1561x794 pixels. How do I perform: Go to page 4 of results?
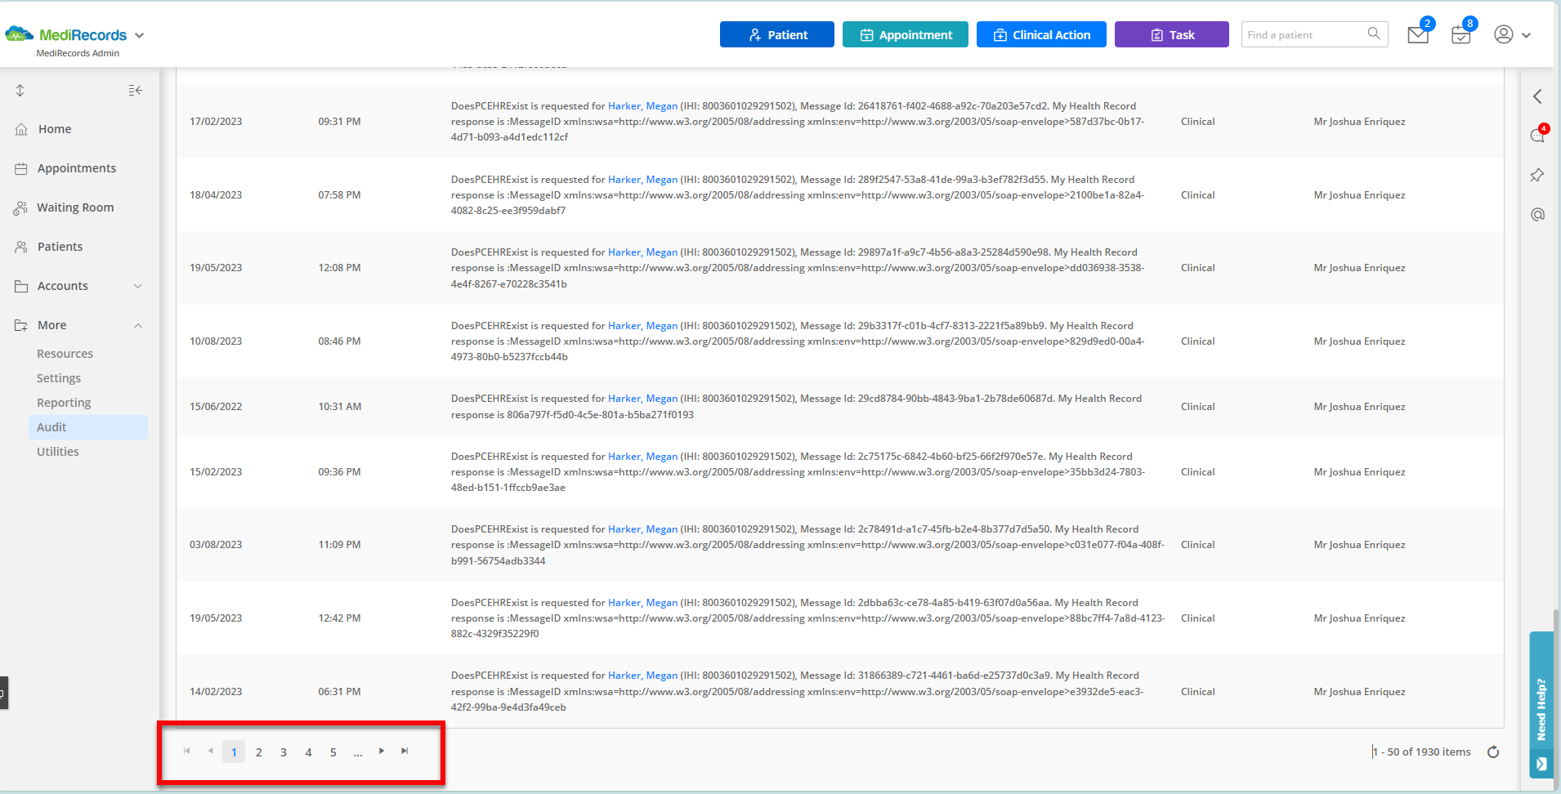tap(308, 752)
